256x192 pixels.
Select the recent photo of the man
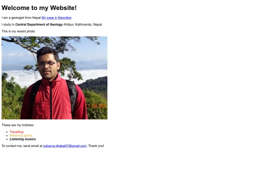coord(55,78)
